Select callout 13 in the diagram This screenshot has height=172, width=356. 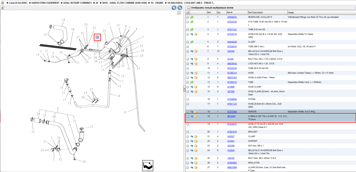[x=124, y=112]
